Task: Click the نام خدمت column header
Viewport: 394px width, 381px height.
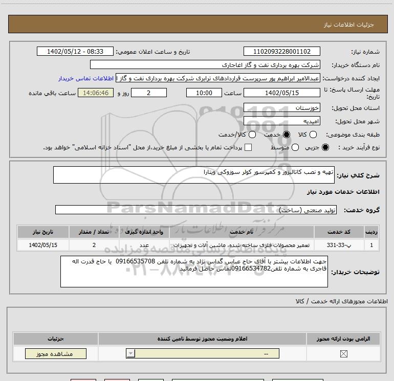Action: click(242, 232)
